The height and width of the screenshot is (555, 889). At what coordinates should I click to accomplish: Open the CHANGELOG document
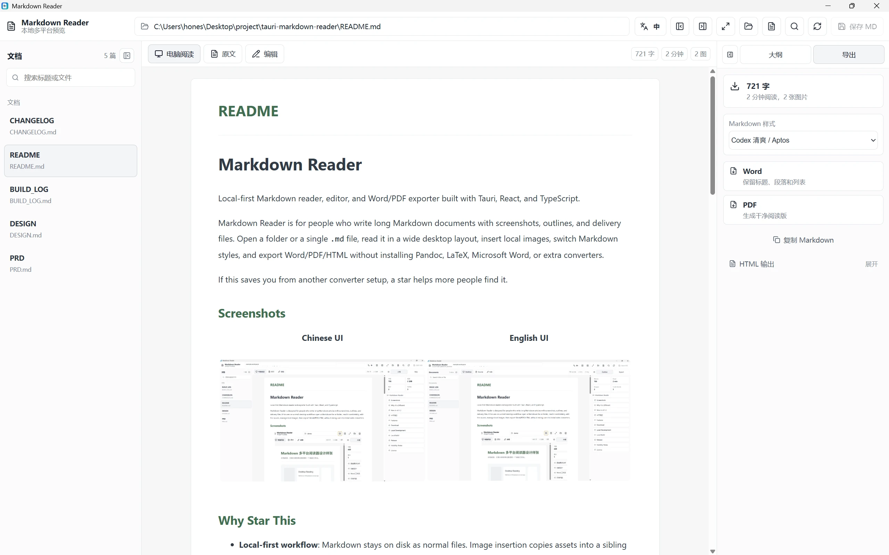point(71,126)
